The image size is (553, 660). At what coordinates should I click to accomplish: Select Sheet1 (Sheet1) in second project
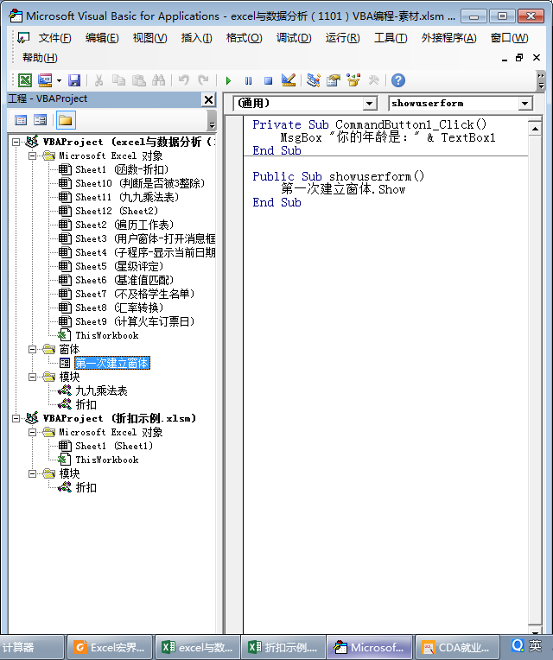point(114,446)
